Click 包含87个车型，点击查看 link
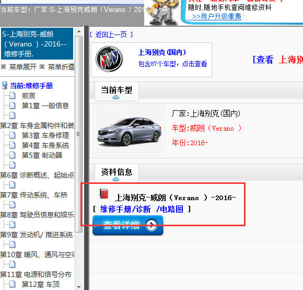This screenshot has width=303, height=290. (172, 64)
